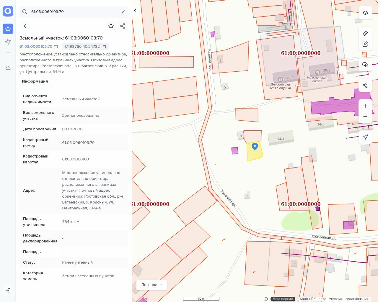
Task: Expand the Легенда legend panel
Action: coord(152,285)
